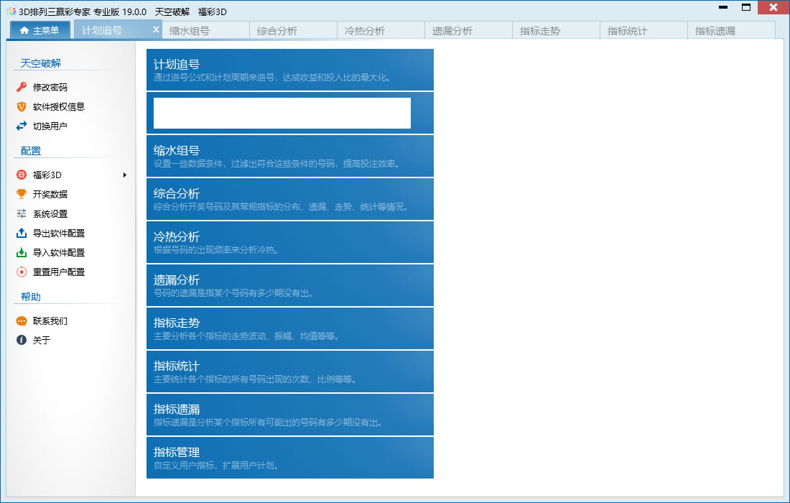This screenshot has height=503, width=790.
Task: Open the 冷热分析 blue tile
Action: coord(289,242)
